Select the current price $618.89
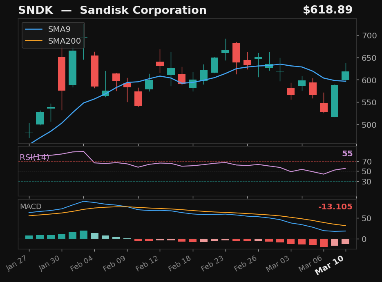 pyautogui.click(x=328, y=9)
